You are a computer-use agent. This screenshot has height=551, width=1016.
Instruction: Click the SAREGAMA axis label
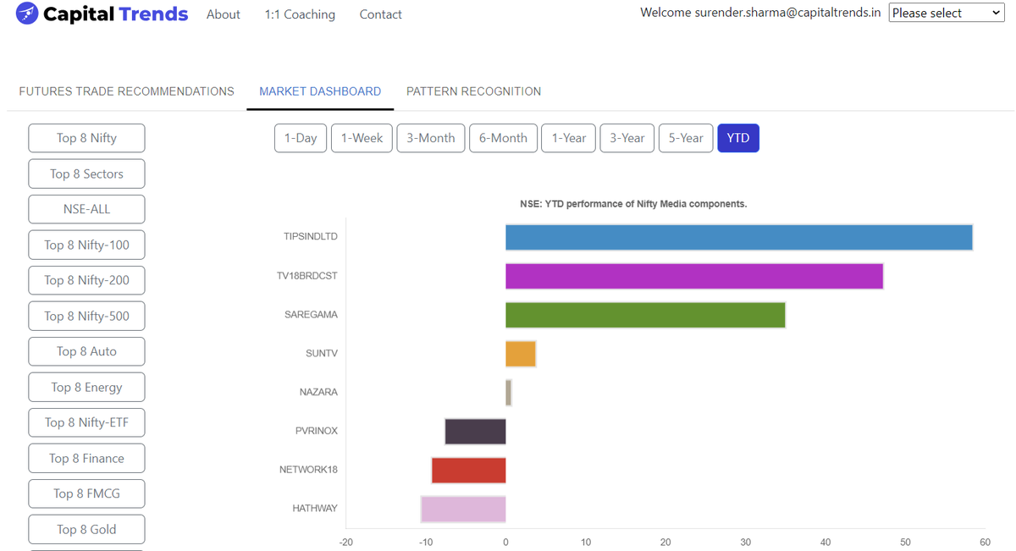pyautogui.click(x=311, y=315)
